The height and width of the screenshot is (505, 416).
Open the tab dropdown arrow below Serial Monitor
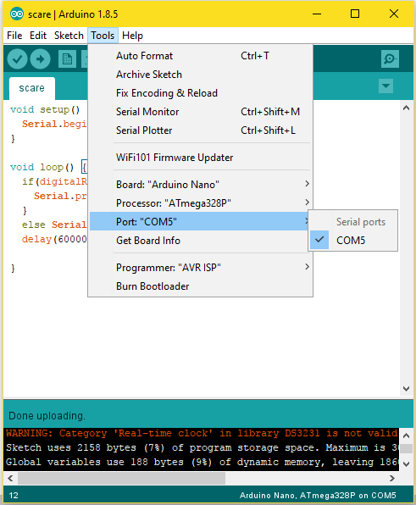click(x=385, y=86)
